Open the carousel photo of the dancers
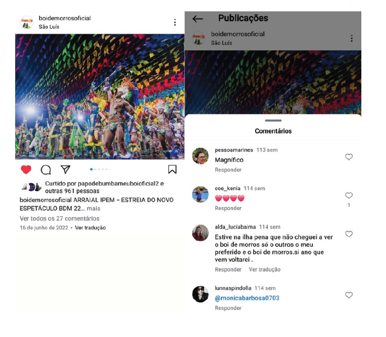Viewport: 386px width, 337px height. pos(100,97)
